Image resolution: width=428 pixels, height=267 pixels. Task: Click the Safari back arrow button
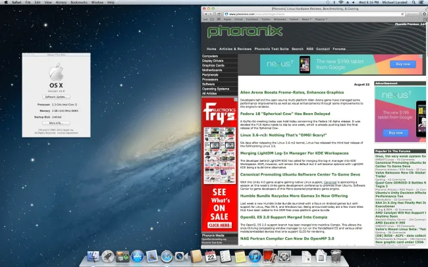pos(206,14)
